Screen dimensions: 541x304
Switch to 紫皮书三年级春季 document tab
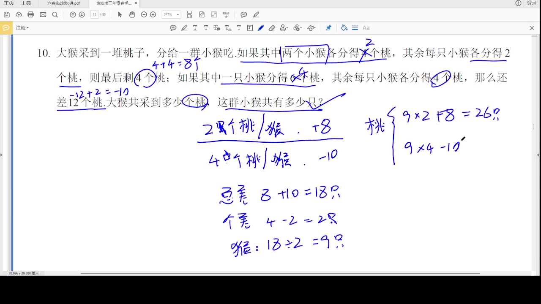[x=114, y=3]
